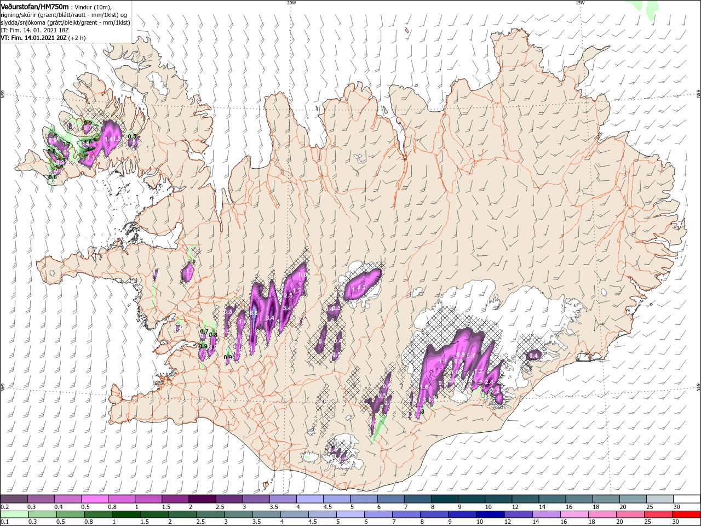Click the '1.6' precipitation value on the map

[423, 387]
